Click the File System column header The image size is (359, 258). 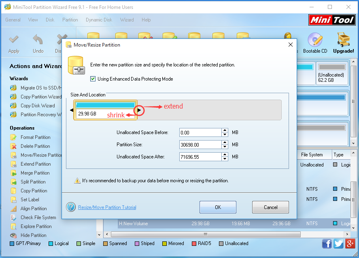click(312, 155)
